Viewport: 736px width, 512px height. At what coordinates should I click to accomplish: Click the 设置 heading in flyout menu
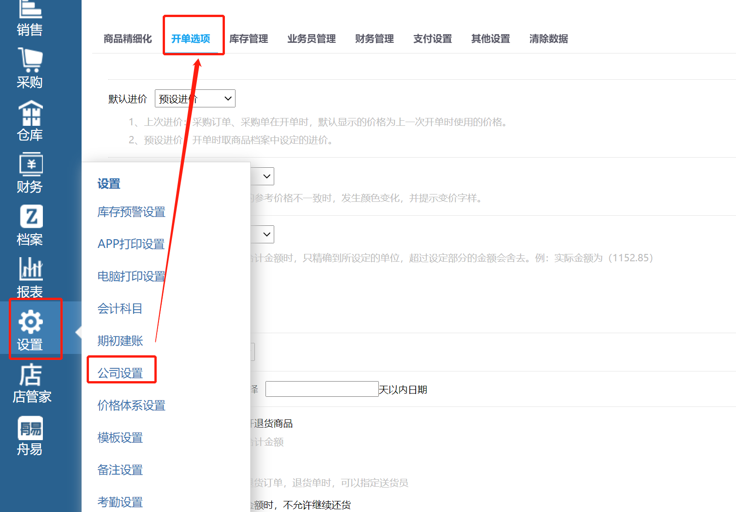point(109,184)
